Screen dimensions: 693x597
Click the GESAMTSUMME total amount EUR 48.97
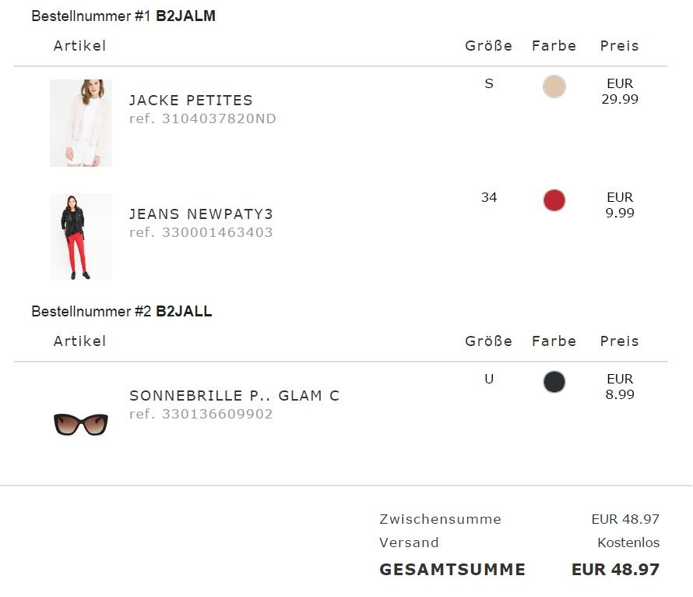615,570
